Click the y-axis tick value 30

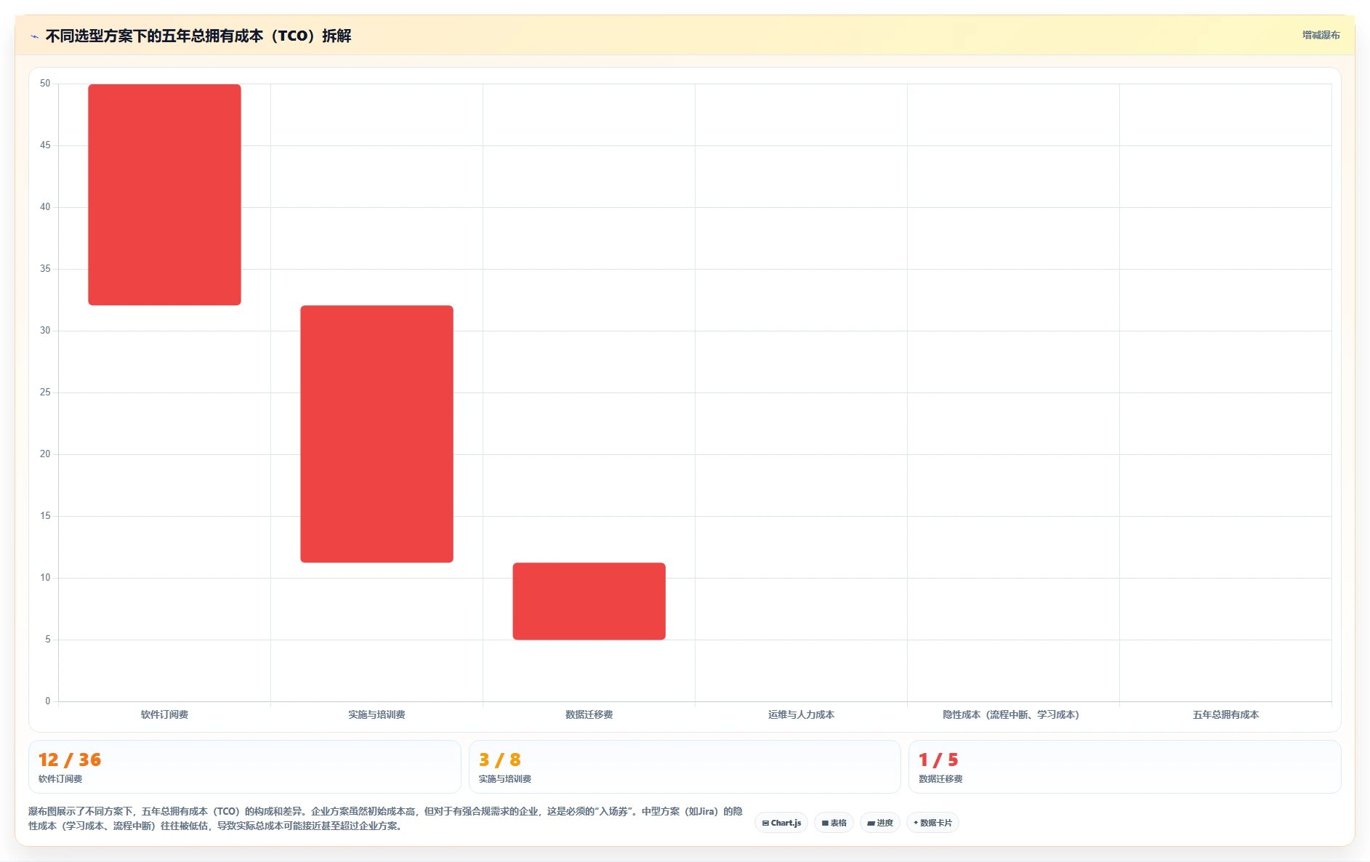point(45,331)
